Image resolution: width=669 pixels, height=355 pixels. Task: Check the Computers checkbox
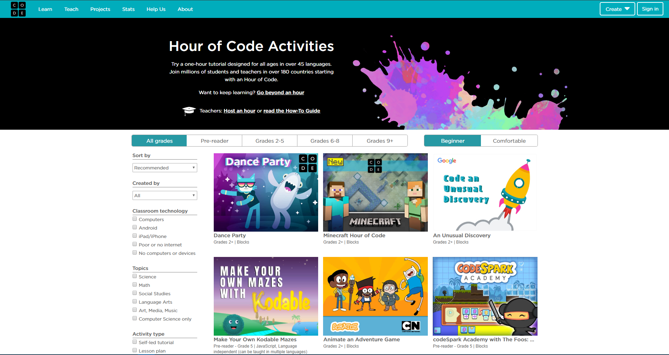pyautogui.click(x=135, y=219)
